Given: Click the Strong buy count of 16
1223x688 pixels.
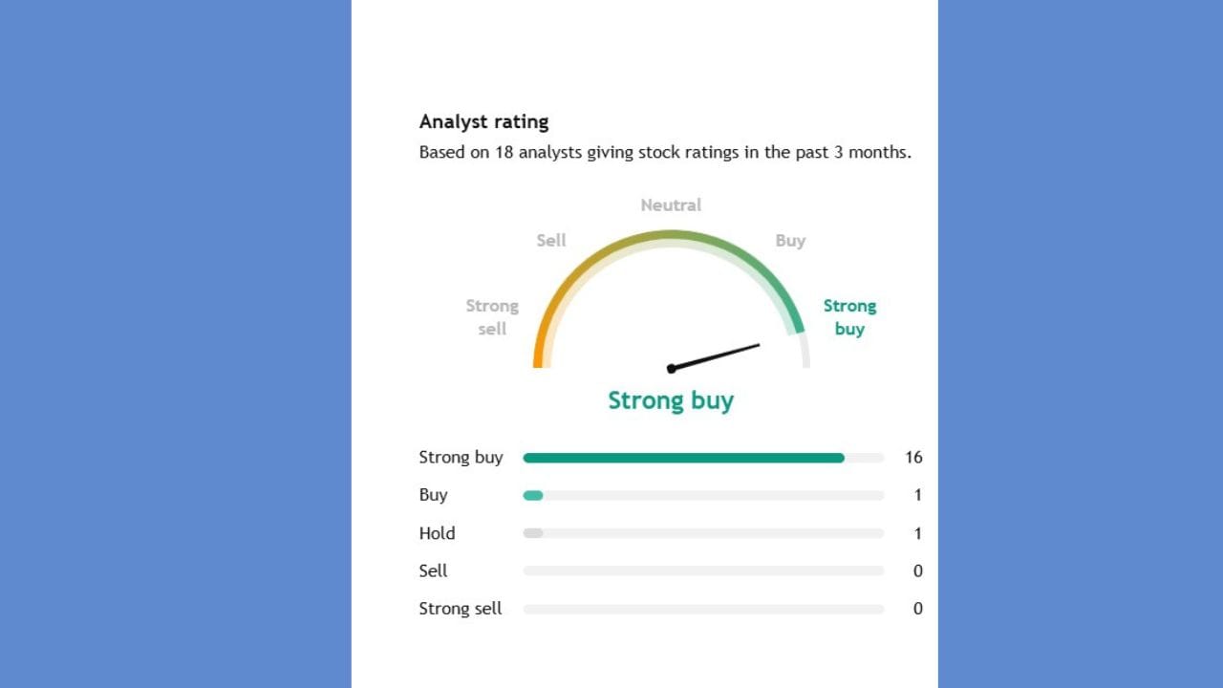Looking at the screenshot, I should click(913, 458).
